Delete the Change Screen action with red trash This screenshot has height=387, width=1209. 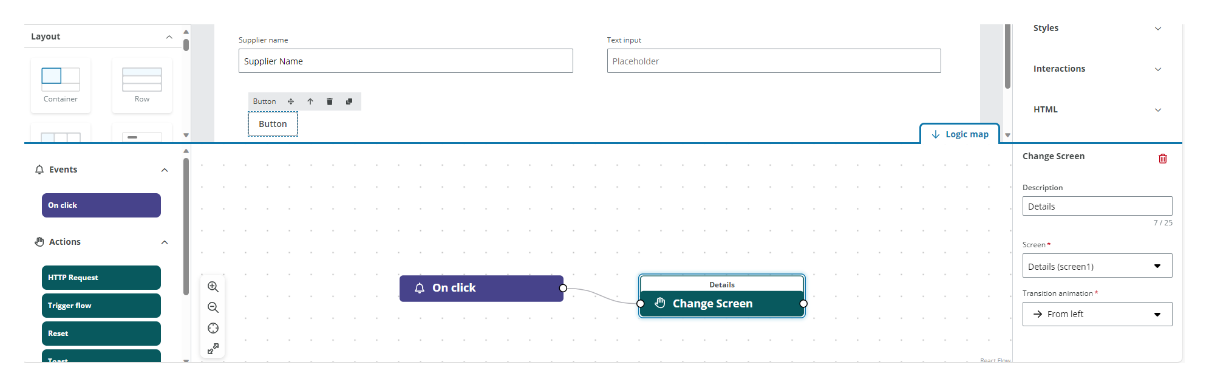(x=1162, y=159)
